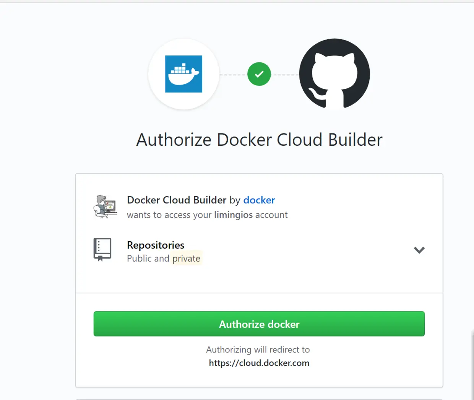
Task: Click the 'Docker Cloud Builder' app name
Action: (177, 200)
